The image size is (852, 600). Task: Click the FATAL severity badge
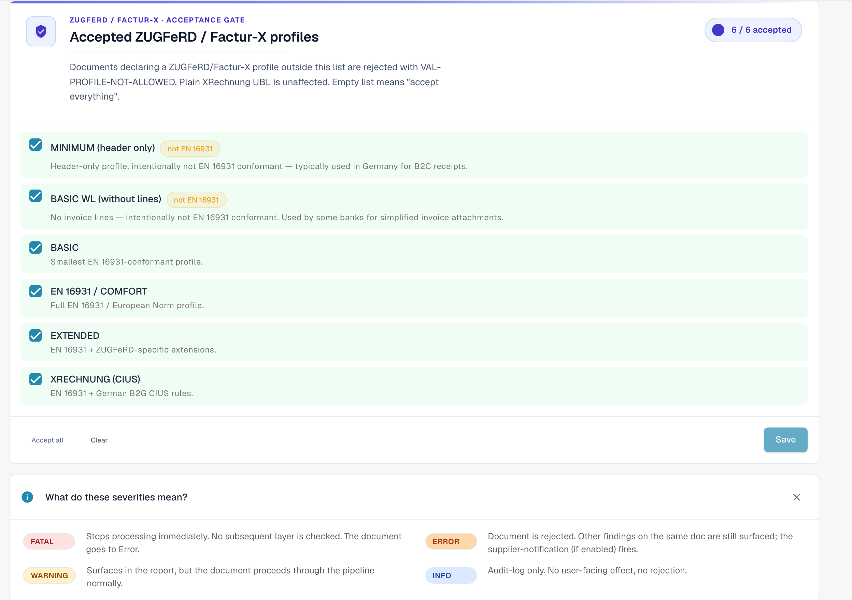coord(49,541)
